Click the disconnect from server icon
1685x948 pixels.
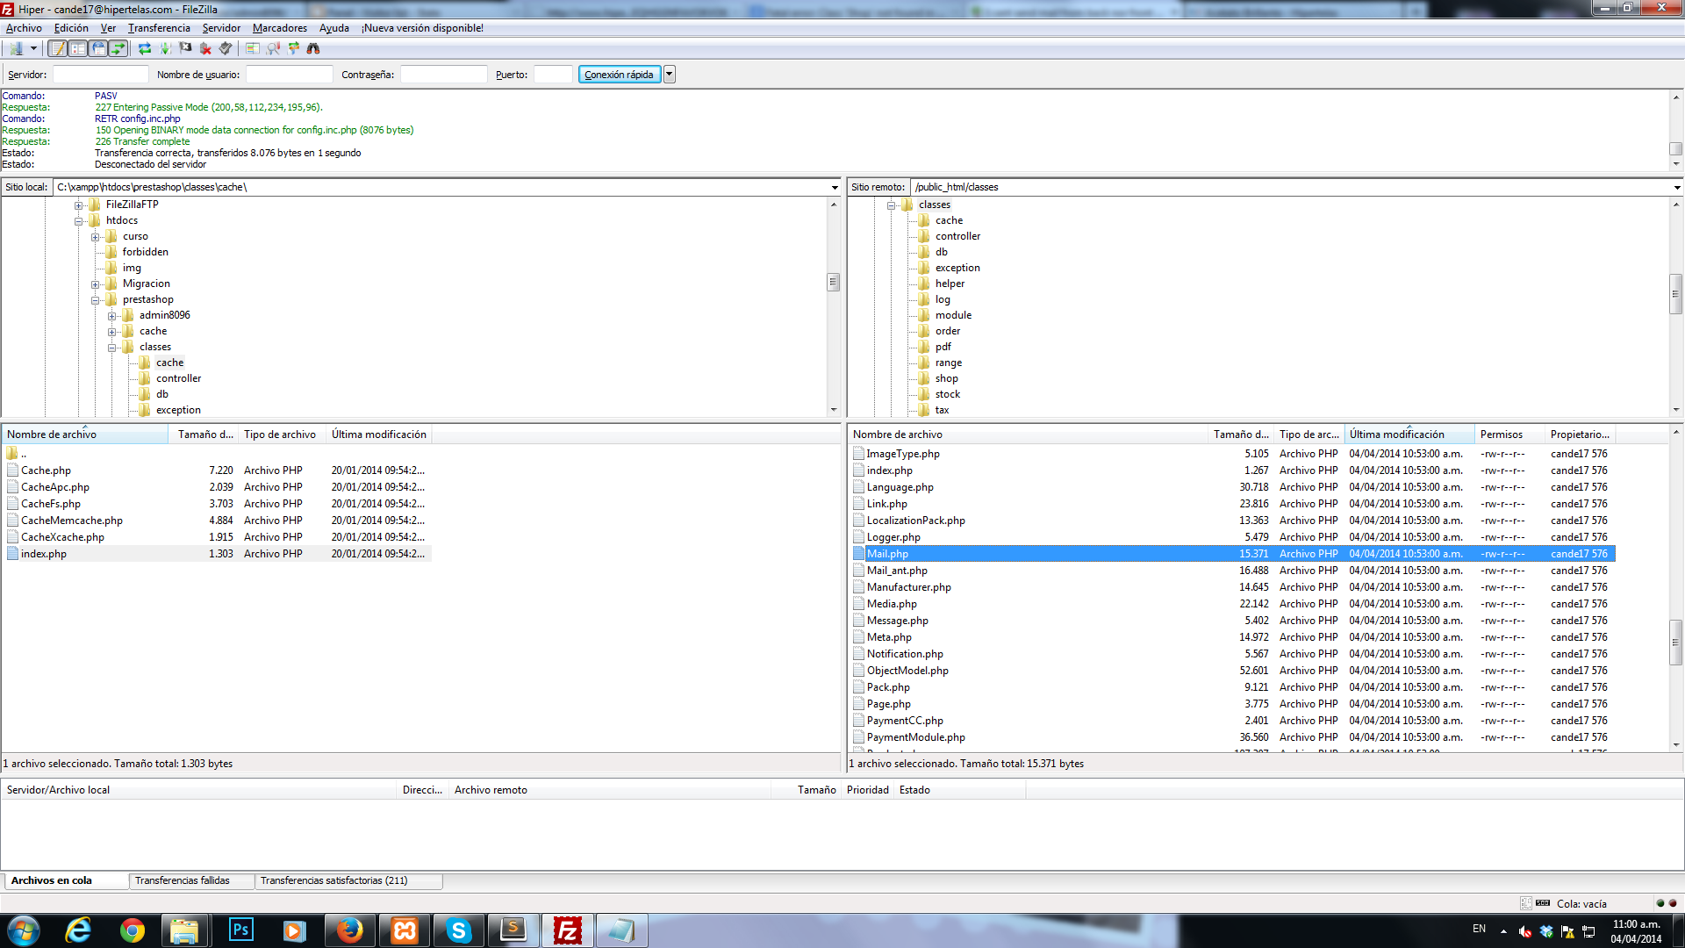click(x=205, y=48)
